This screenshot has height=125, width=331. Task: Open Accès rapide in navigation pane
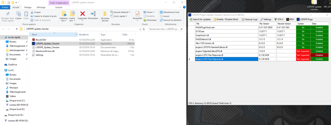(14, 37)
